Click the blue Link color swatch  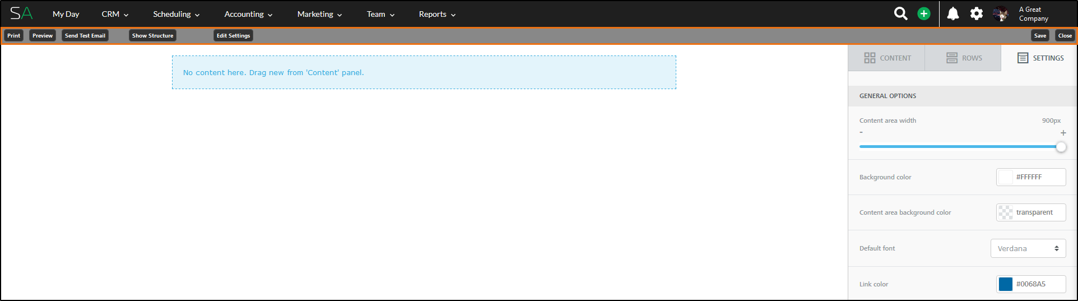(x=1006, y=284)
